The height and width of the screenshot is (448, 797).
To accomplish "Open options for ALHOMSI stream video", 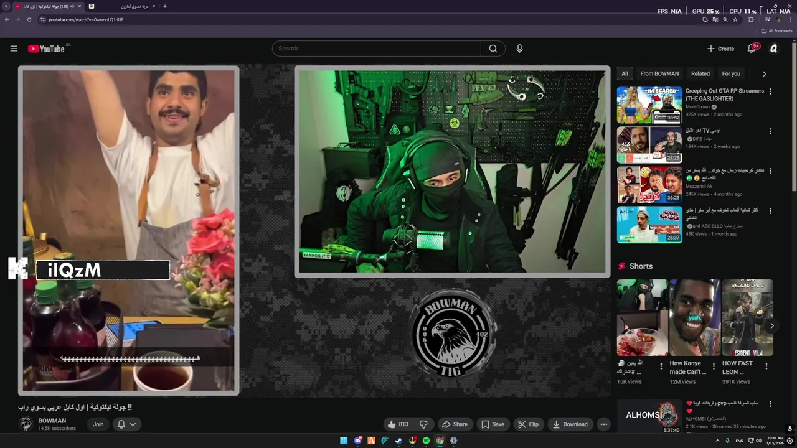I will pos(770,404).
